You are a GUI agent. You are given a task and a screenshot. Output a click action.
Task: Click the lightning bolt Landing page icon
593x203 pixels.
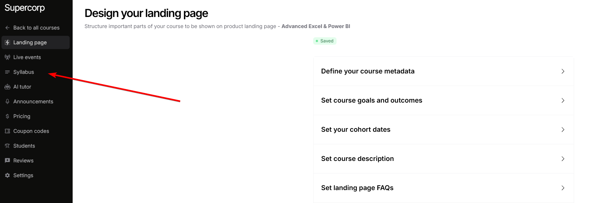pyautogui.click(x=7, y=42)
